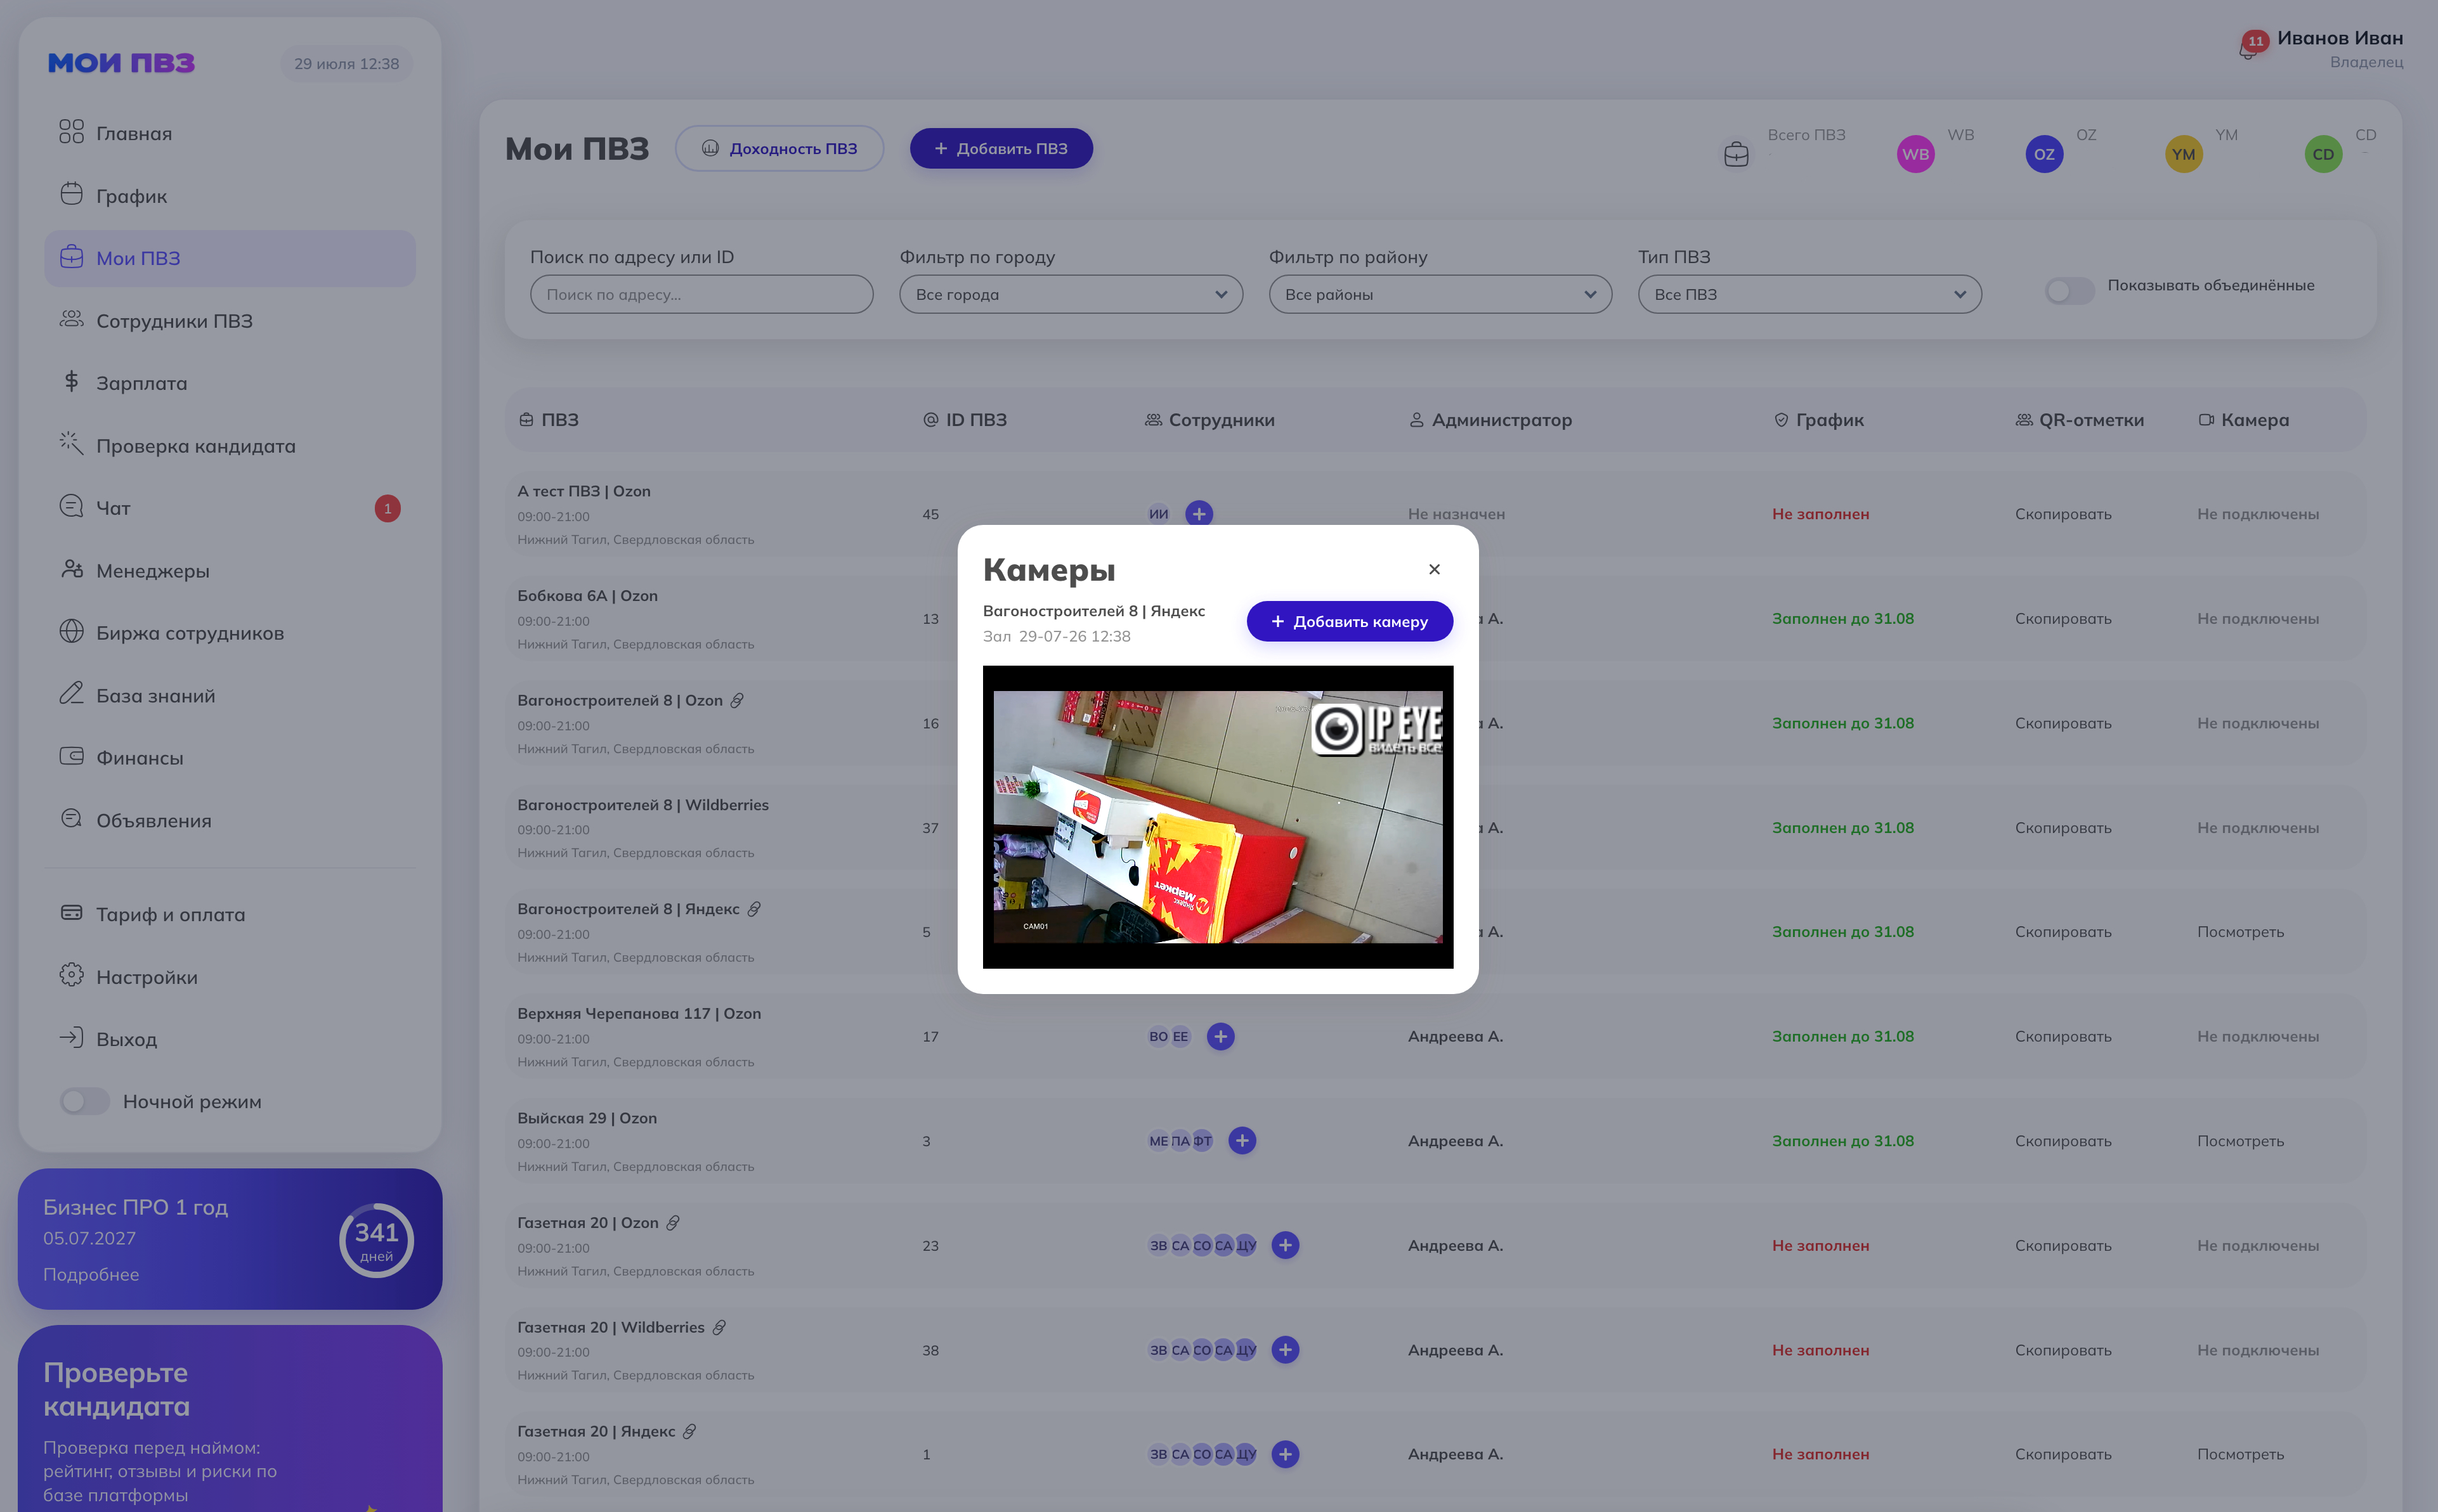This screenshot has width=2438, height=1512.
Task: Click the WB marketplace circle icon
Action: pos(1915,154)
